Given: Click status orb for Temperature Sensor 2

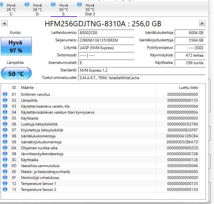Looking at the screenshot, I should click(x=5, y=190).
